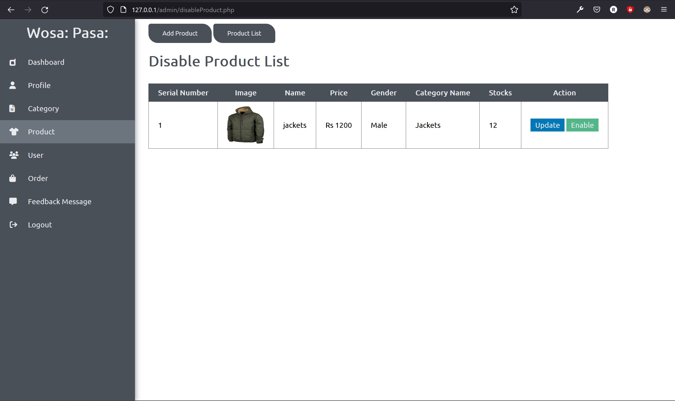
Task: Click the Dashboard icon in sidebar
Action: point(12,62)
